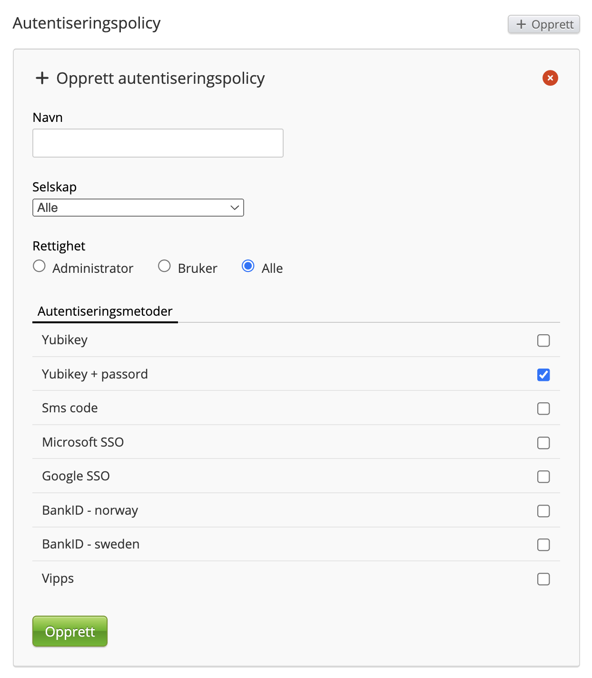The height and width of the screenshot is (678, 592).
Task: Enable the Yubikey checkbox
Action: click(x=543, y=340)
